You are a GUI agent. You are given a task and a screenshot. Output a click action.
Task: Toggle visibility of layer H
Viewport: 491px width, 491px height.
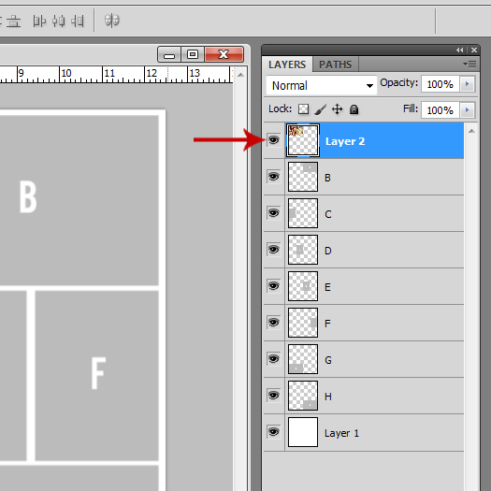click(x=274, y=396)
